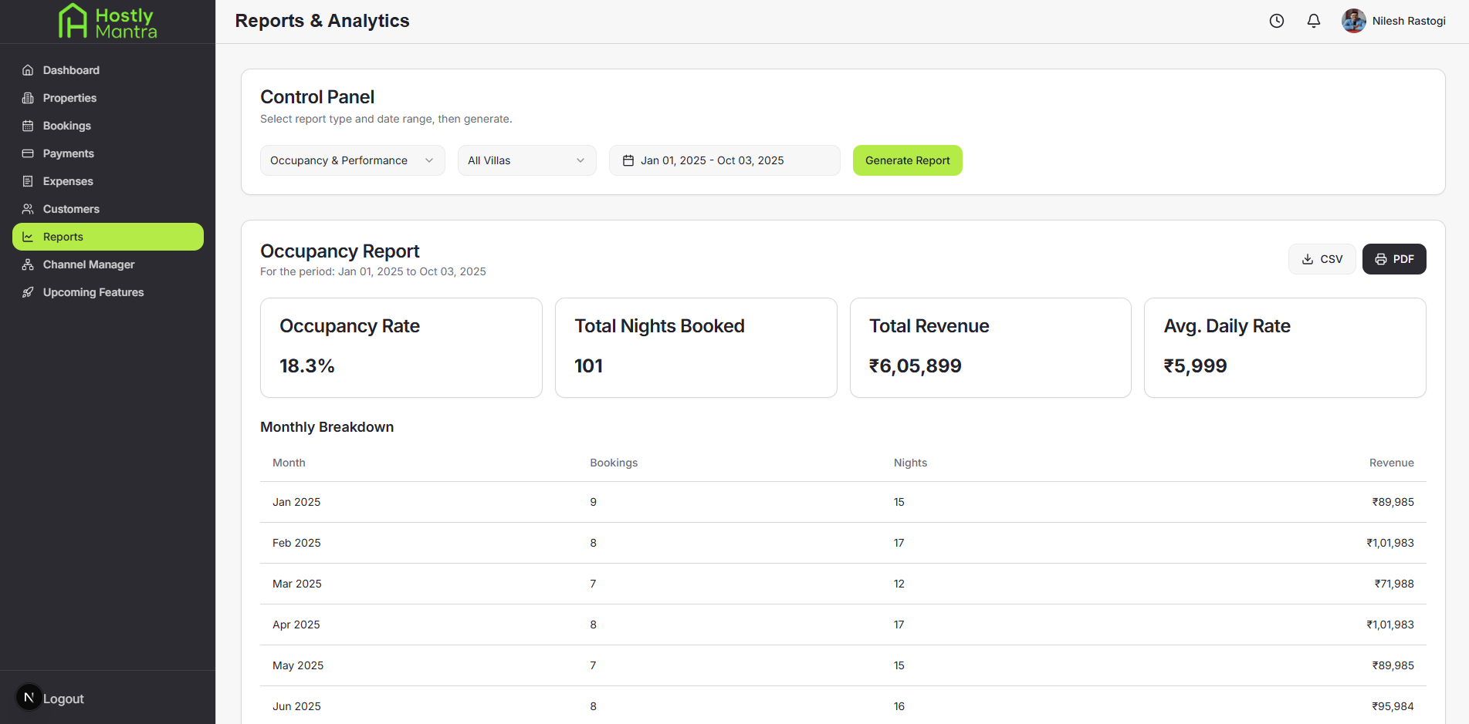Open the Dashboard sidebar icon

coord(28,70)
